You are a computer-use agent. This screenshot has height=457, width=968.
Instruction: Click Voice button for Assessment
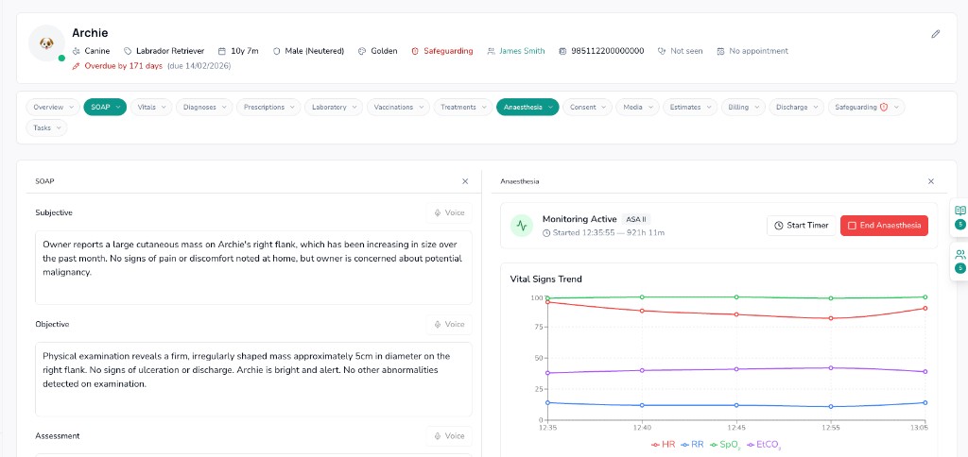click(449, 436)
